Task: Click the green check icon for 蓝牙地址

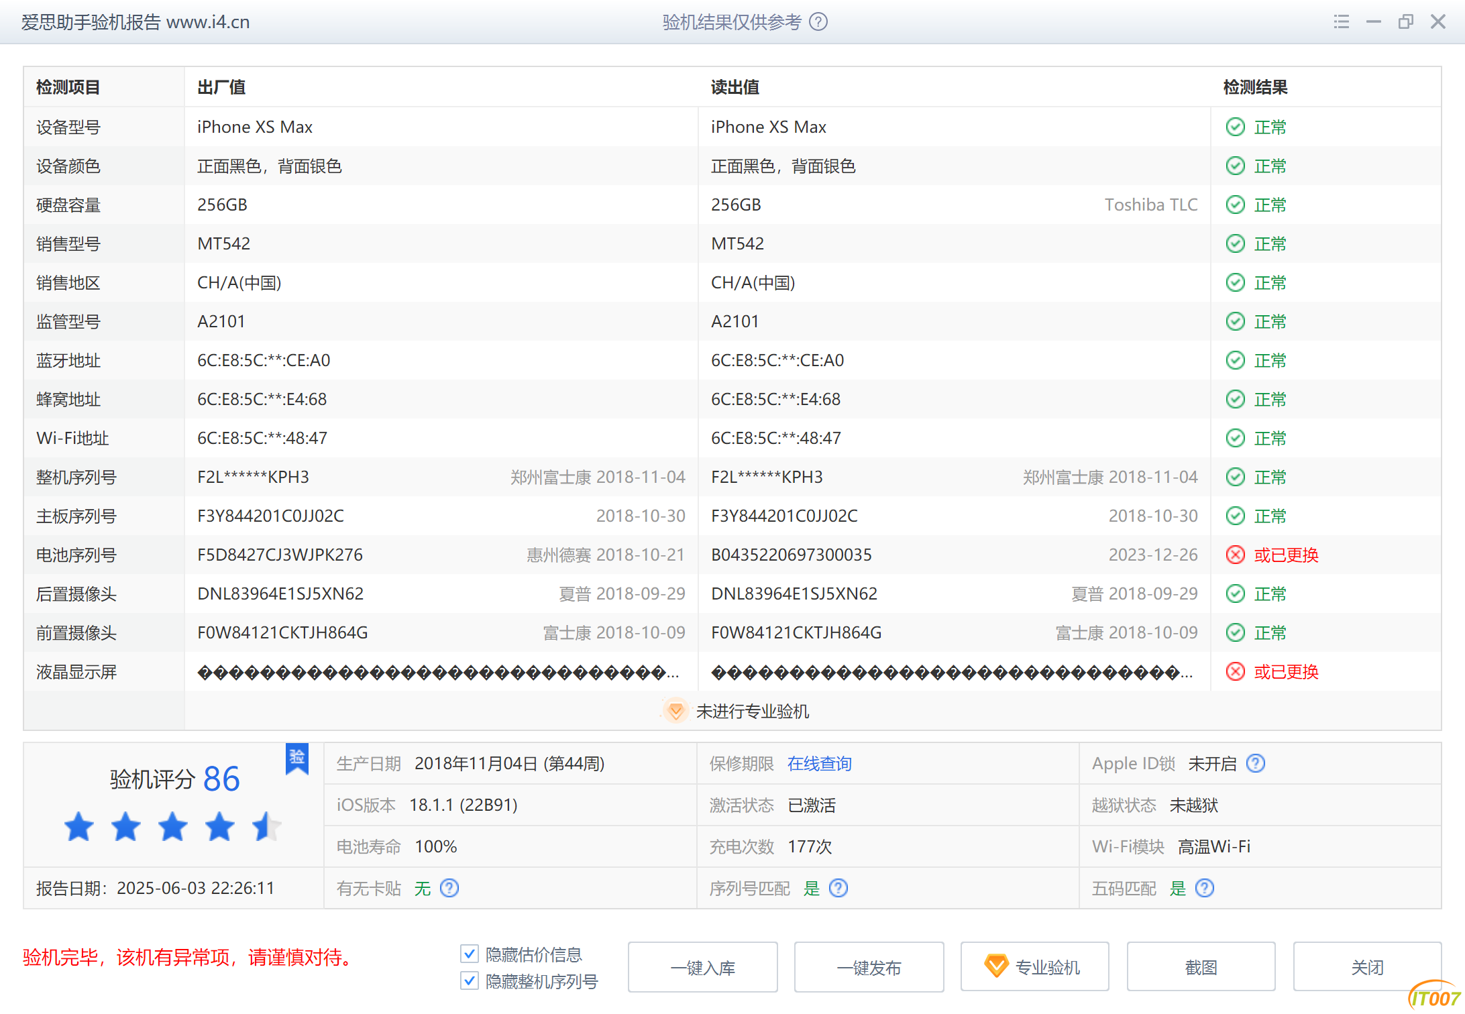Action: point(1236,360)
